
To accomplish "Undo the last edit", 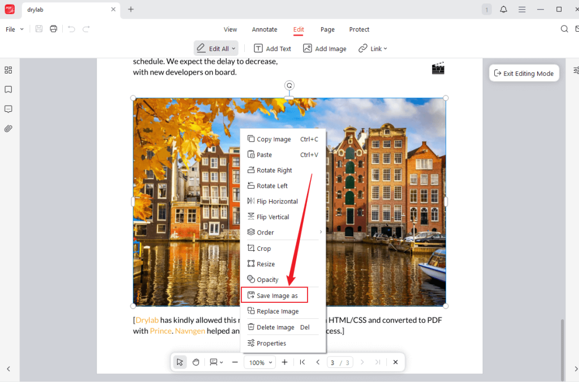I will pyautogui.click(x=71, y=28).
